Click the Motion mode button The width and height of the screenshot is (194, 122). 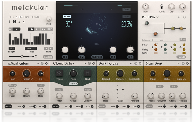[67, 16]
